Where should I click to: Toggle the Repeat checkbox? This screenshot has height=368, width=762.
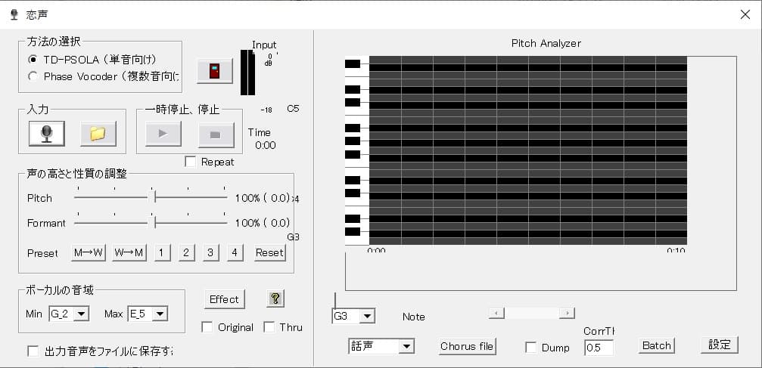tap(191, 162)
